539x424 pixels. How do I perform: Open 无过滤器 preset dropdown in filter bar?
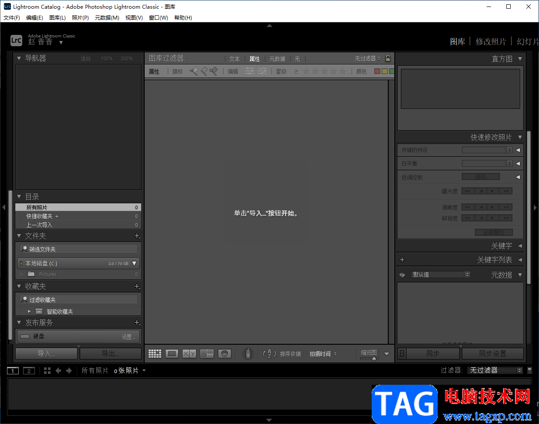coord(367,58)
